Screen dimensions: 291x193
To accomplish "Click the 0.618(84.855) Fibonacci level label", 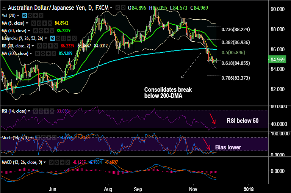I will pos(236,63).
